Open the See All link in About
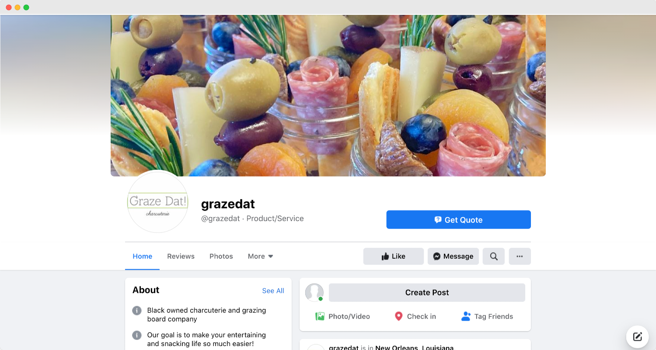The width and height of the screenshot is (656, 350). (x=273, y=291)
